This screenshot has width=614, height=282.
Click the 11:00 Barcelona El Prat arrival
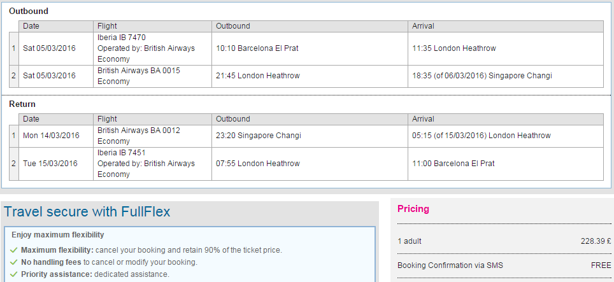[453, 164]
